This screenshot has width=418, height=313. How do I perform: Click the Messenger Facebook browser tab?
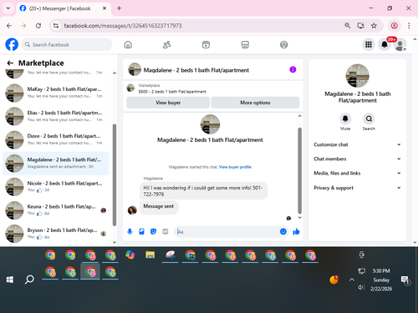64,8
